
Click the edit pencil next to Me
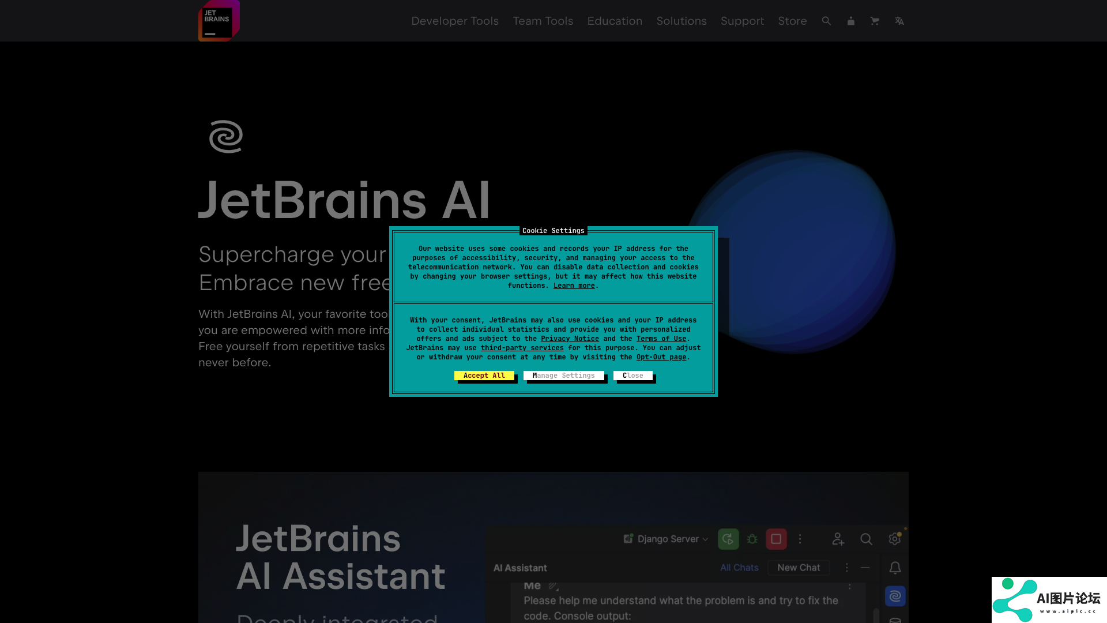[553, 586]
